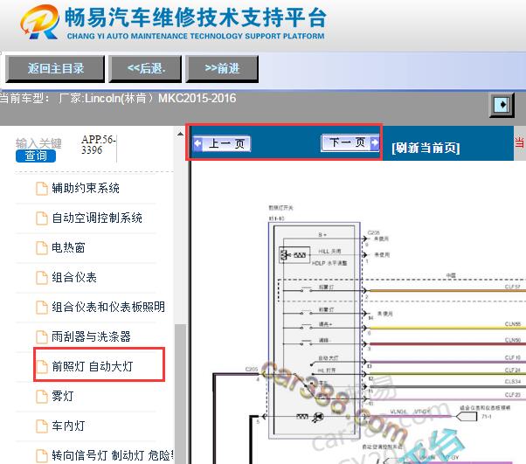This screenshot has height=464, width=526.
Task: Click the document icon beside 车内灯
Action: point(42,426)
